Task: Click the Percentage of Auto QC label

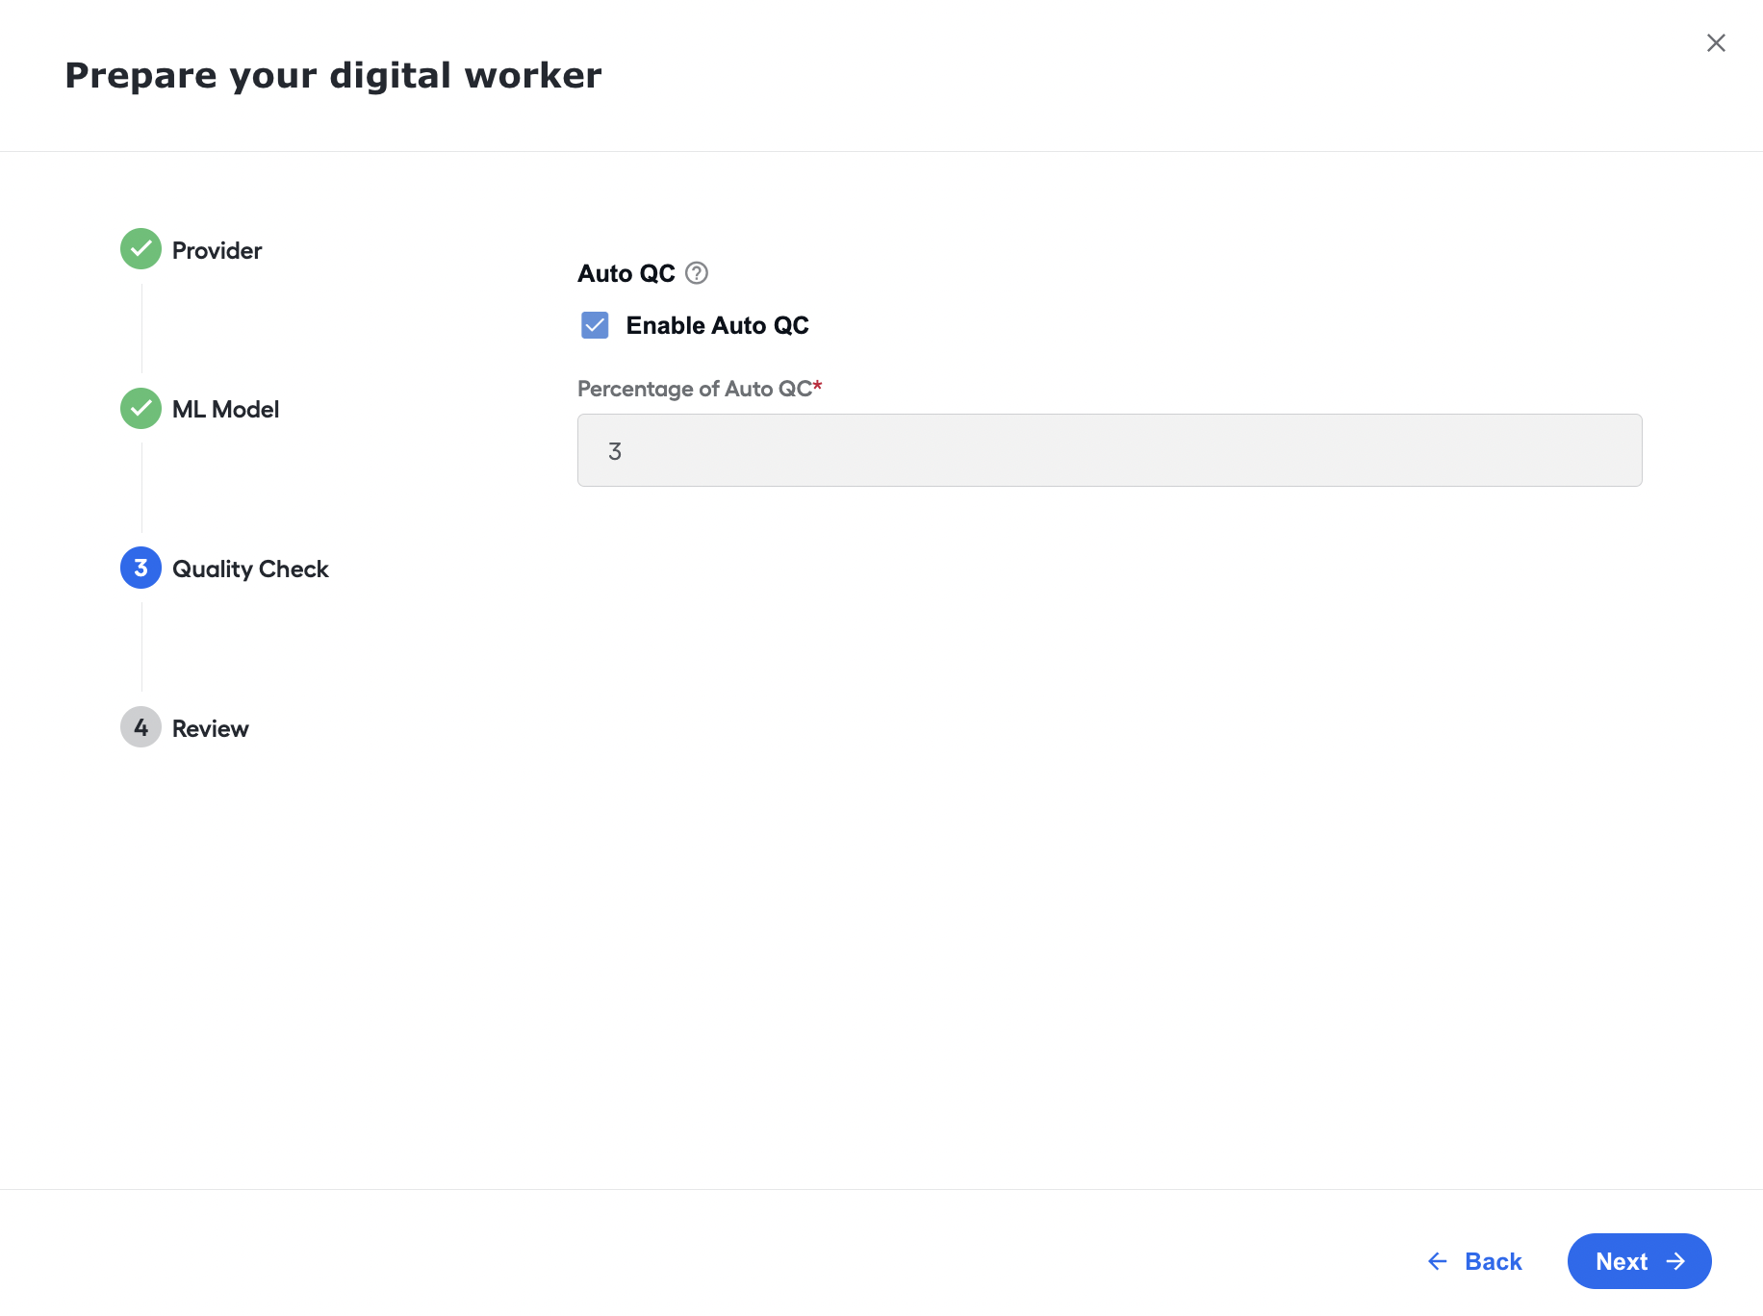Action: 700,389
